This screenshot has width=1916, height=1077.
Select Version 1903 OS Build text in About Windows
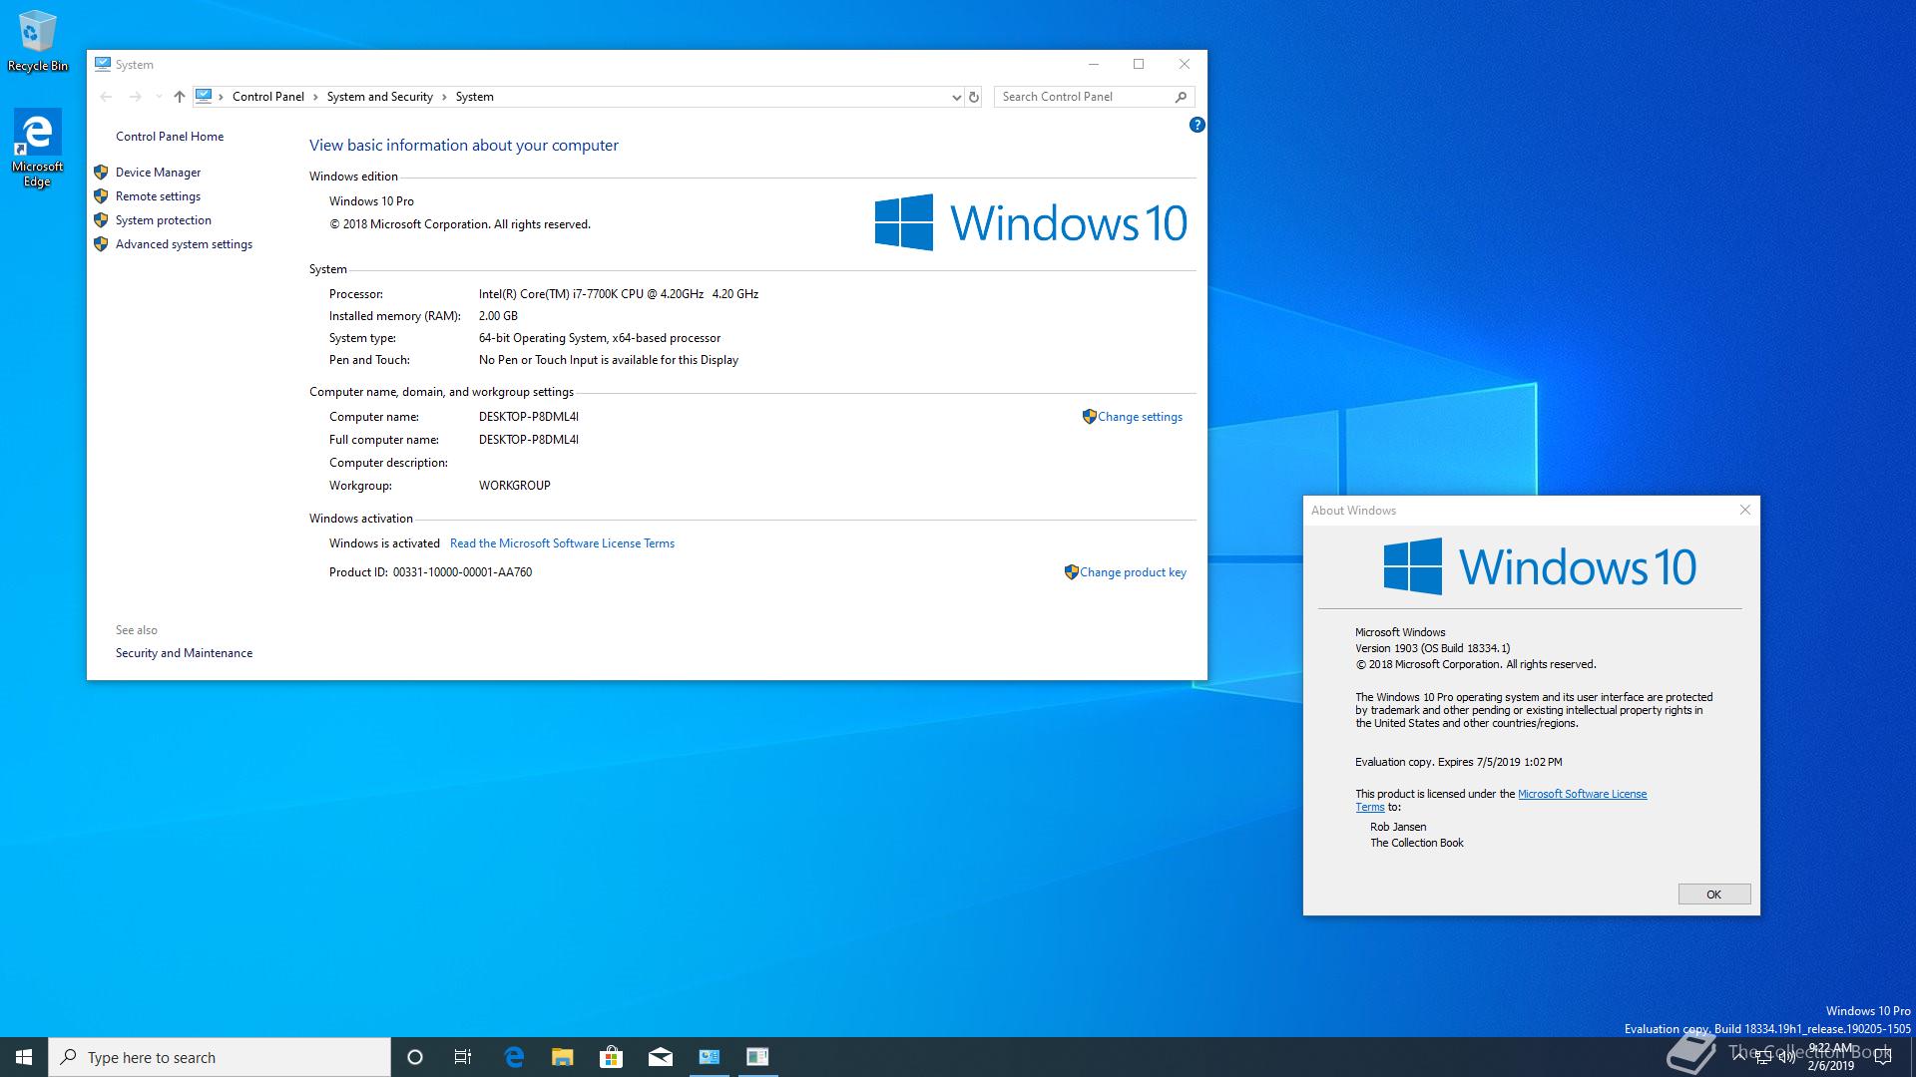click(x=1433, y=648)
